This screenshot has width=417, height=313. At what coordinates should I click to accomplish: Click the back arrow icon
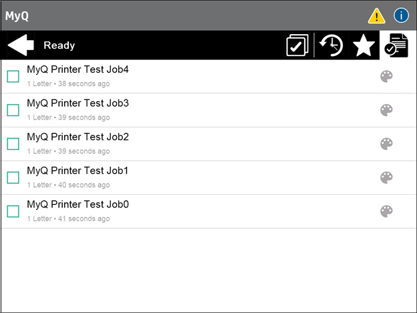coord(21,45)
